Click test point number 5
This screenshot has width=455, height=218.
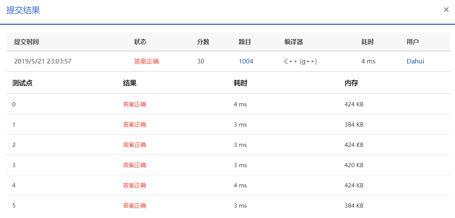point(14,206)
